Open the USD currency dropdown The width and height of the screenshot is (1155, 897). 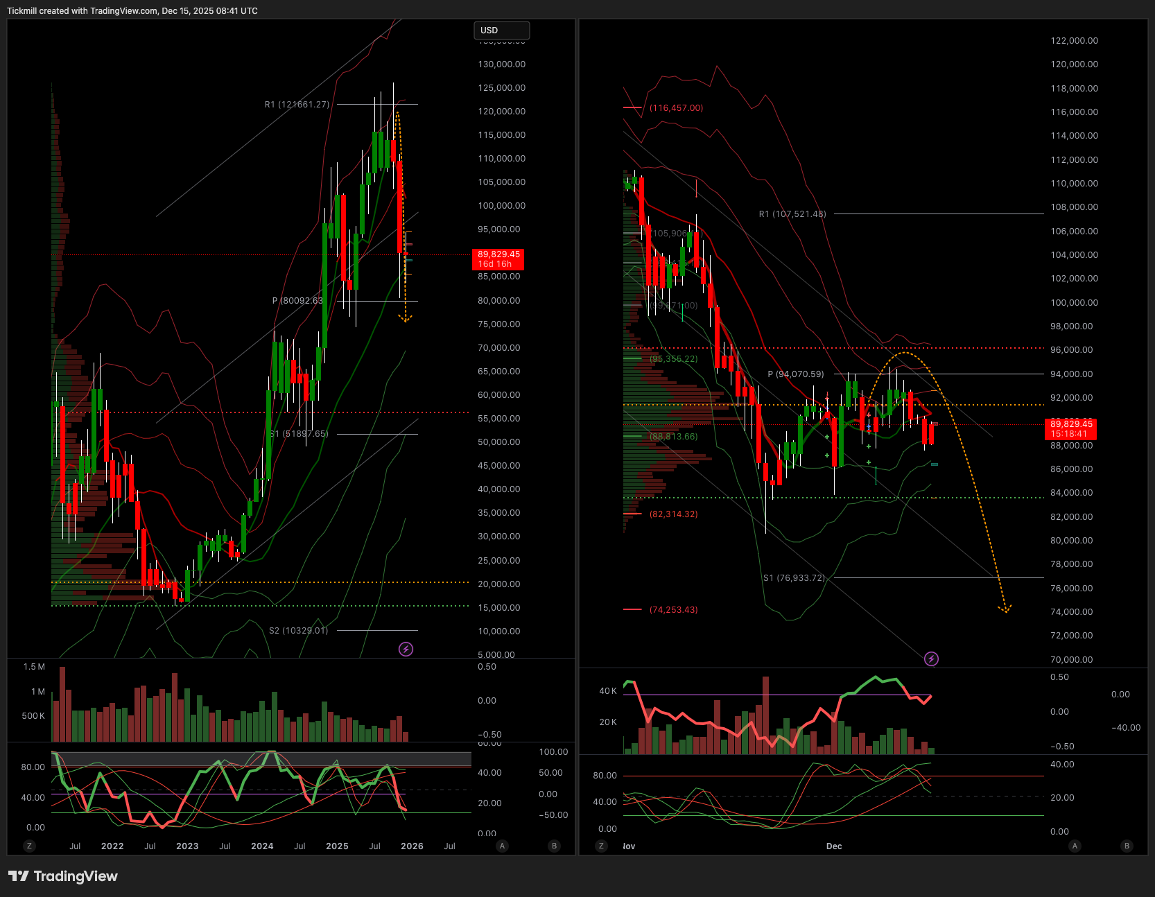(501, 31)
